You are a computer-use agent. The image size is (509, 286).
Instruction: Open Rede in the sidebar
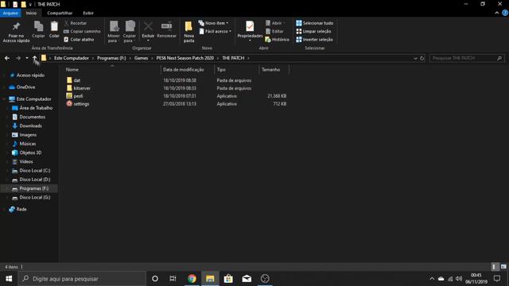pos(21,209)
